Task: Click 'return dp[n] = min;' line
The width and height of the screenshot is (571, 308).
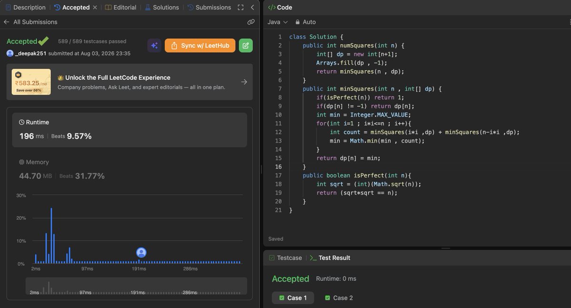Action: pyautogui.click(x=348, y=158)
